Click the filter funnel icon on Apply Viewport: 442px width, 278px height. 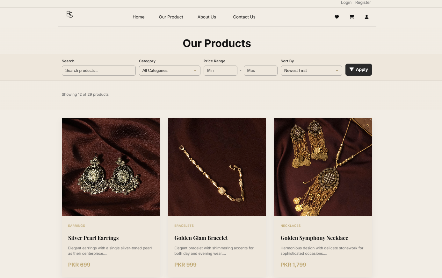[x=352, y=69]
